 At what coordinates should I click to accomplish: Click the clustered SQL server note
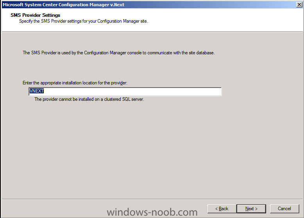pyautogui.click(x=89, y=99)
